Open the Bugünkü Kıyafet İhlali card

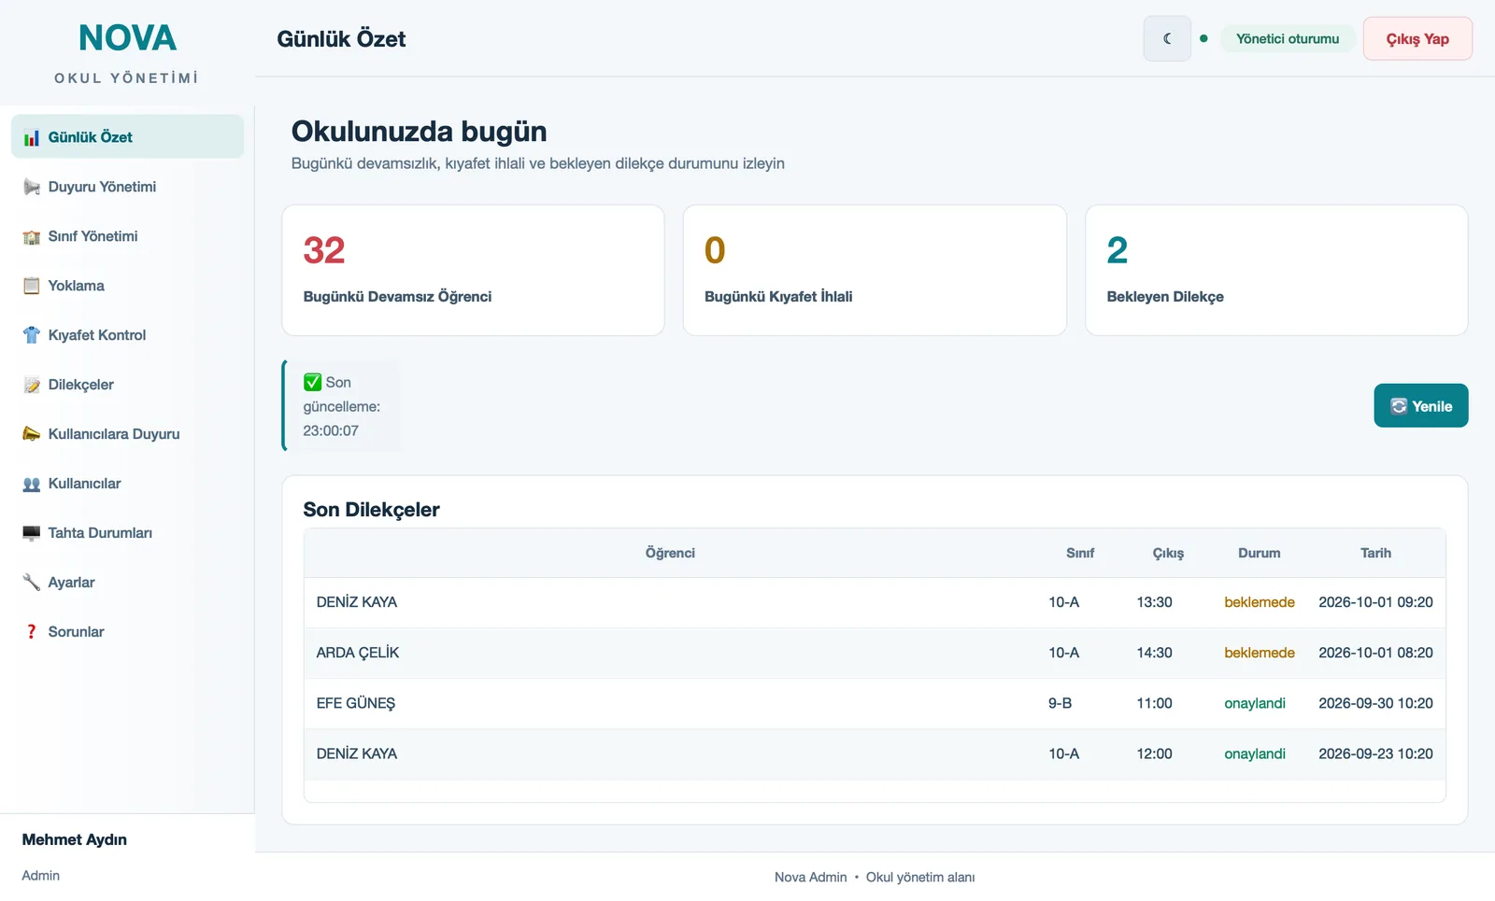(x=875, y=271)
